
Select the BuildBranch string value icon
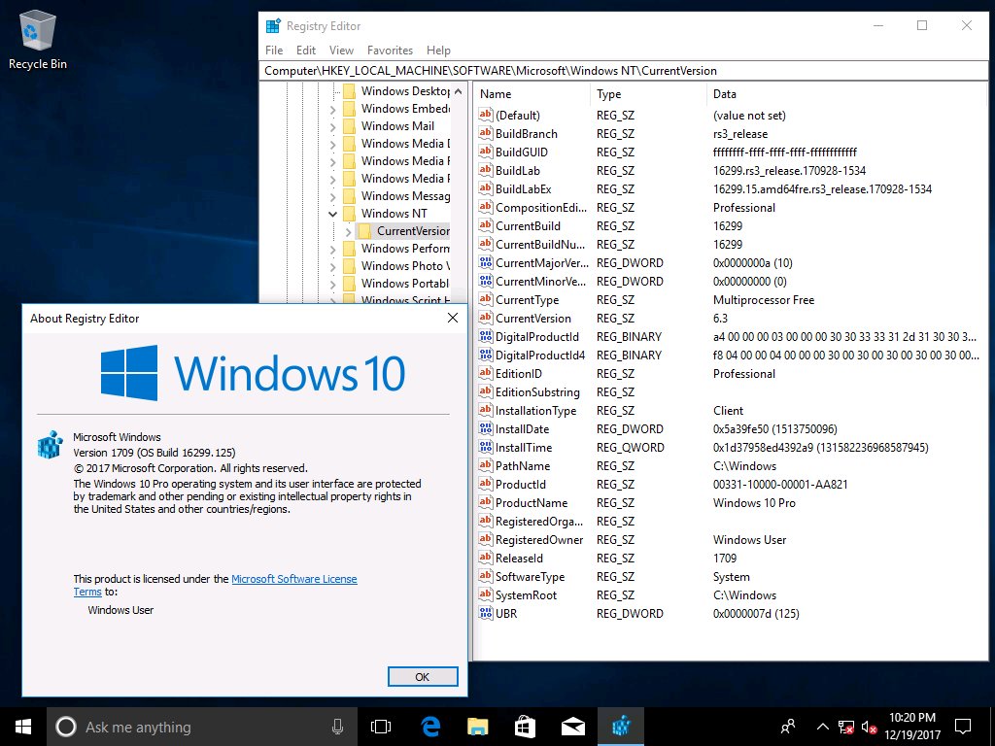coord(486,133)
